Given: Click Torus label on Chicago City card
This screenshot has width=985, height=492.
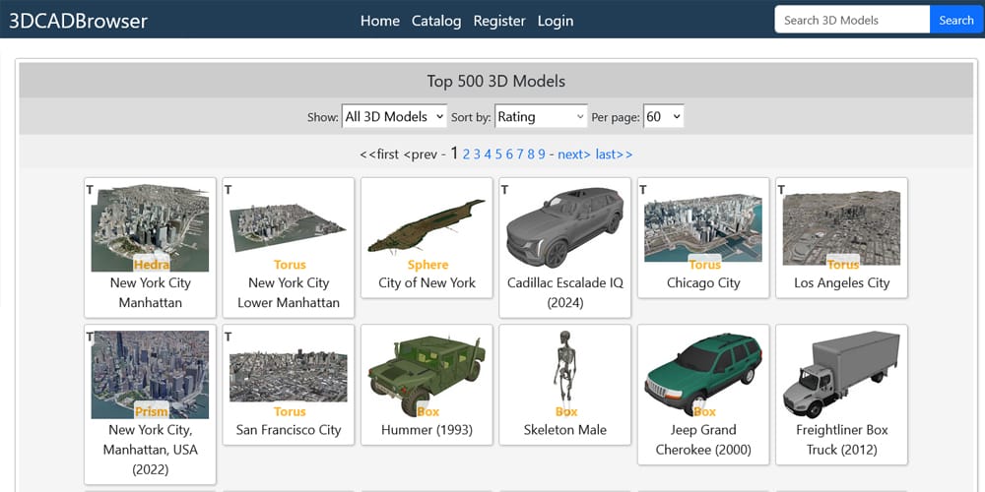Looking at the screenshot, I should (704, 265).
